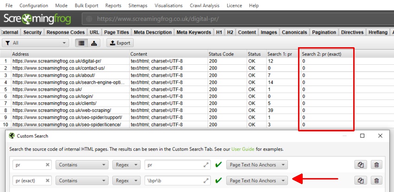The image size is (394, 192).
Task: Sort by 'Search 1: pr' column header
Action: (x=283, y=54)
